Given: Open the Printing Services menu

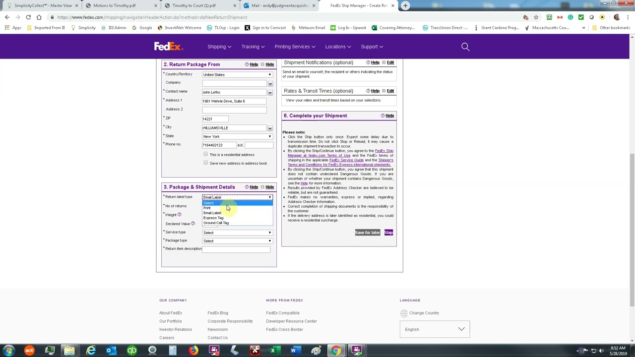Looking at the screenshot, I should 295,47.
